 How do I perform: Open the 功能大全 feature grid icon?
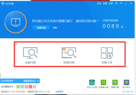pos(107,53)
